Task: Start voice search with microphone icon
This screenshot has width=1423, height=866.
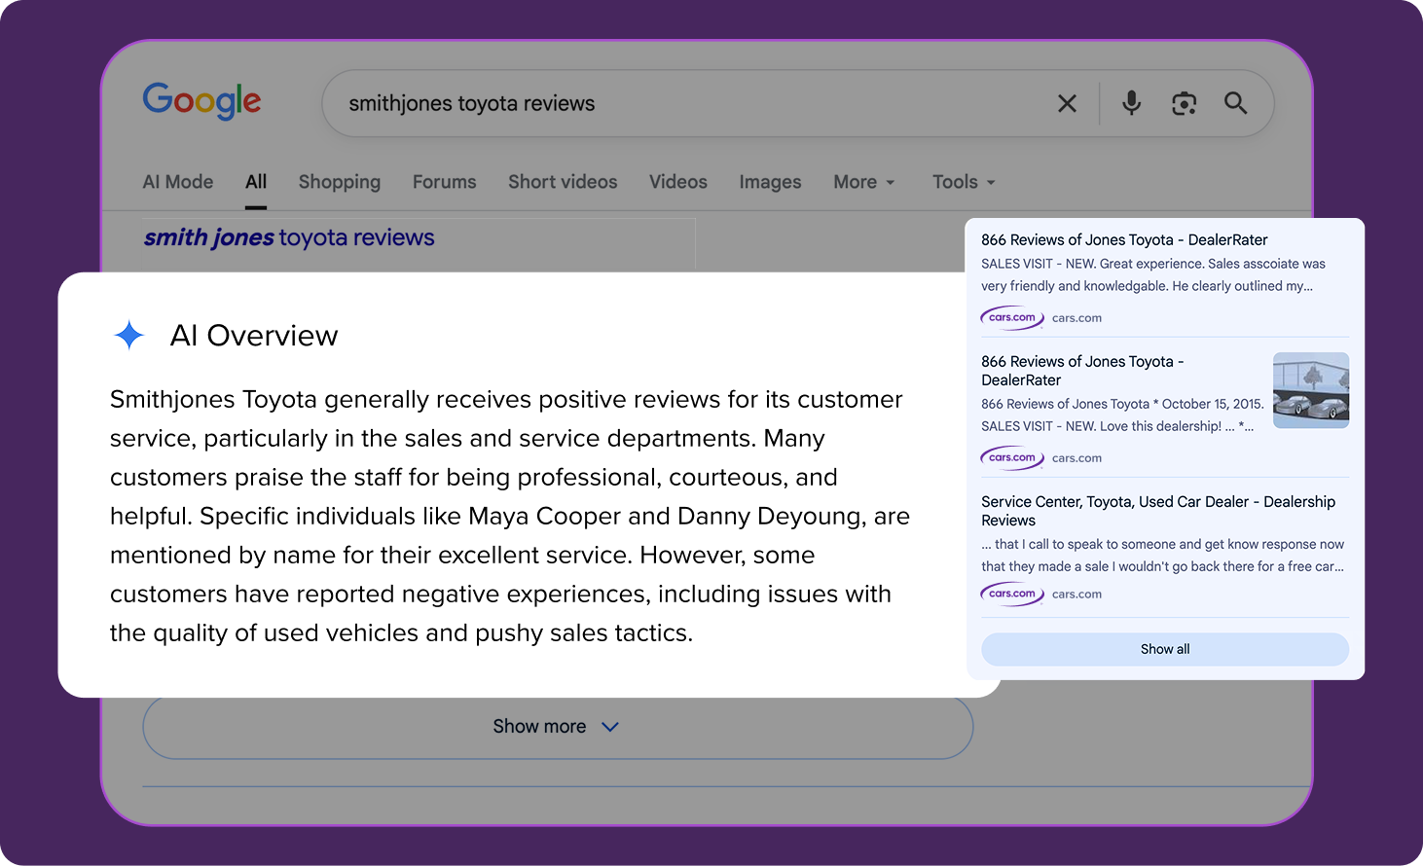Action: 1131,103
